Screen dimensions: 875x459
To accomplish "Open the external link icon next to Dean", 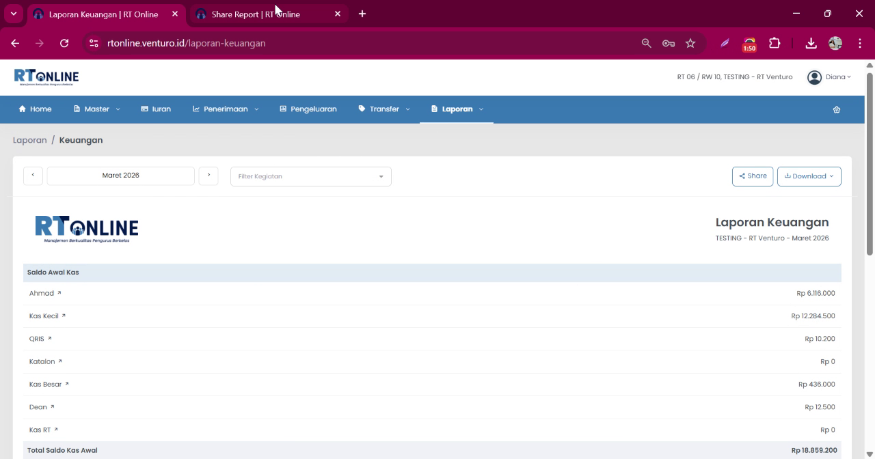I will point(52,407).
